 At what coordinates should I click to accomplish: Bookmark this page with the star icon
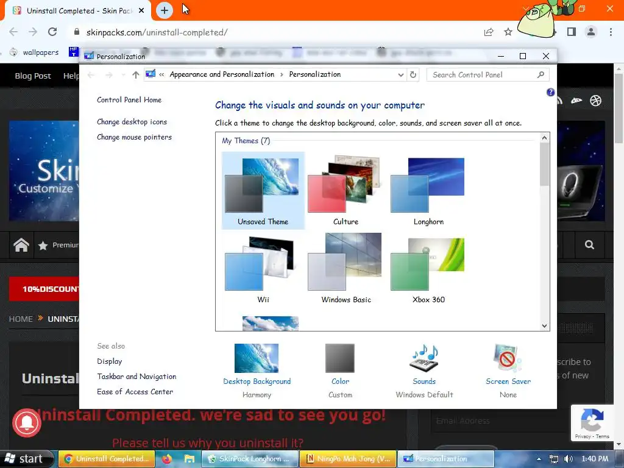pyautogui.click(x=508, y=32)
